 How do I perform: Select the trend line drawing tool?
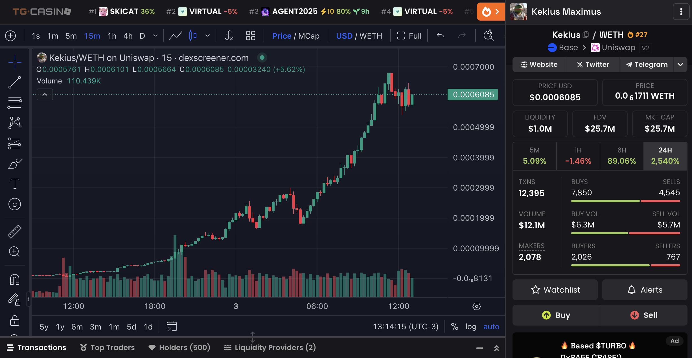[15, 82]
